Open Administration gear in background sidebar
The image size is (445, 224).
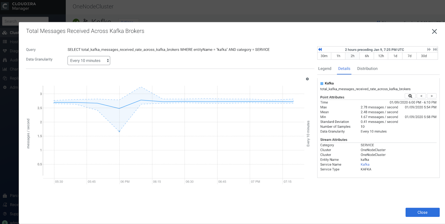5,87
